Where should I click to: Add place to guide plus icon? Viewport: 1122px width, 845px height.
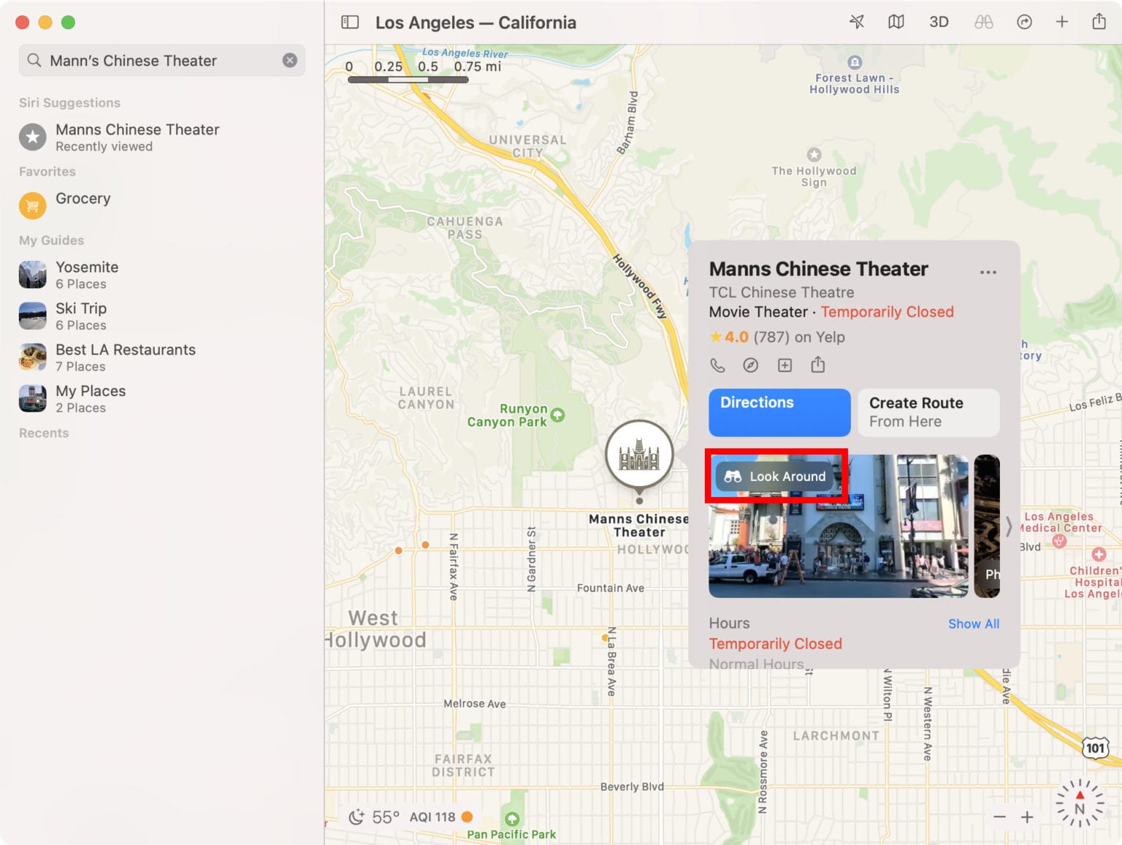(x=785, y=365)
